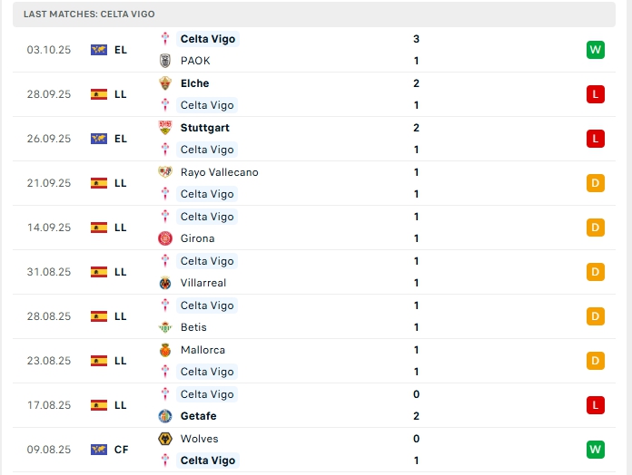Image resolution: width=632 pixels, height=475 pixels.
Task: Click the PAOK club crest icon
Action: tap(165, 61)
